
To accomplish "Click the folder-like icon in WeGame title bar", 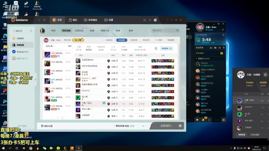I will tap(145, 20).
